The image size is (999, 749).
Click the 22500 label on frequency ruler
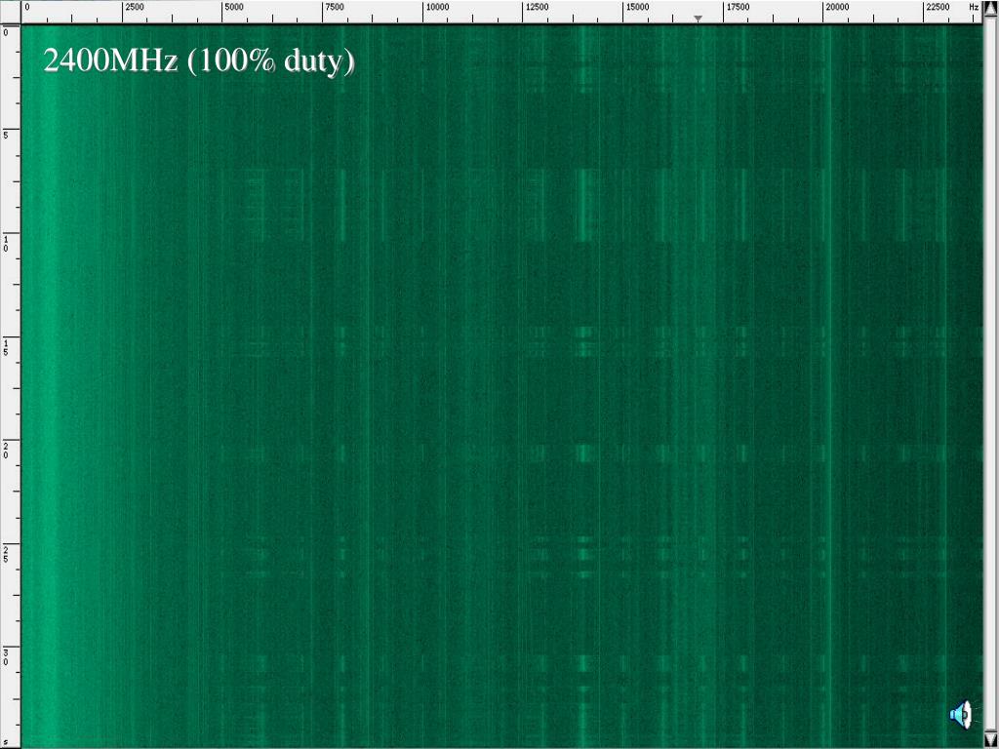click(x=938, y=7)
